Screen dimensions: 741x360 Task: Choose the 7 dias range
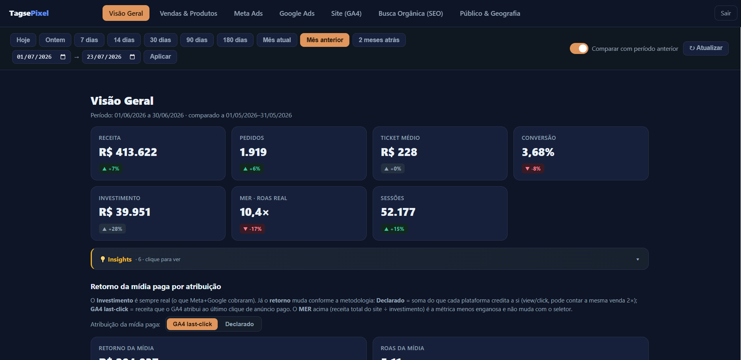click(89, 40)
